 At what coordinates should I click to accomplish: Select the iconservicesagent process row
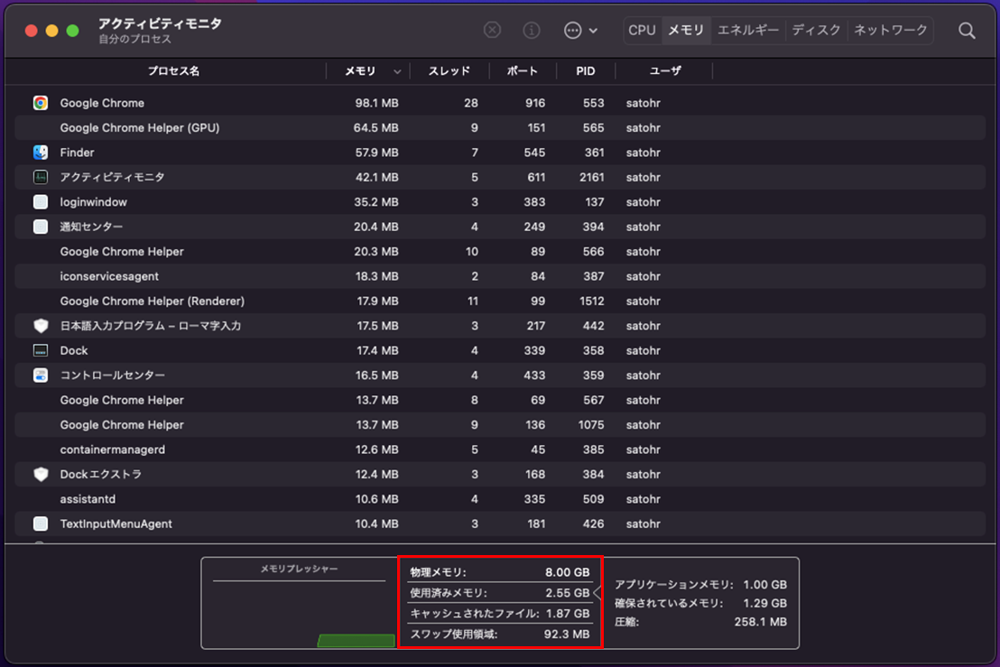(x=500, y=276)
